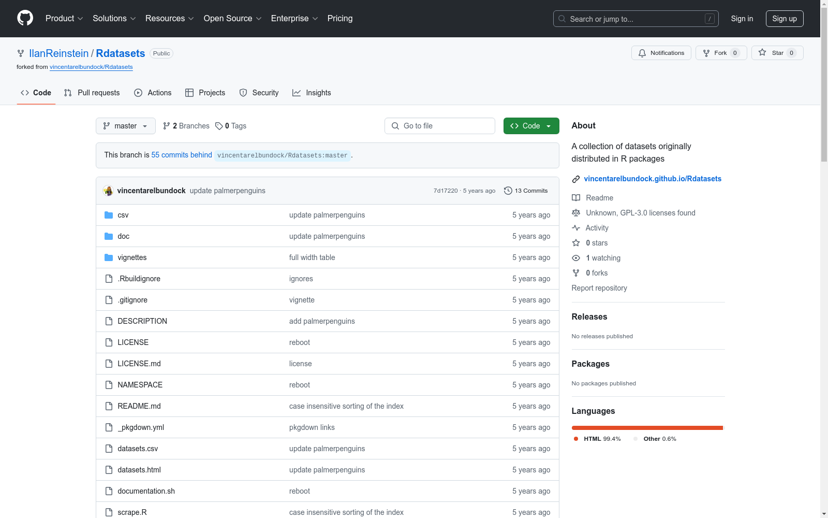Open the Security tab
828x518 pixels.
point(259,93)
